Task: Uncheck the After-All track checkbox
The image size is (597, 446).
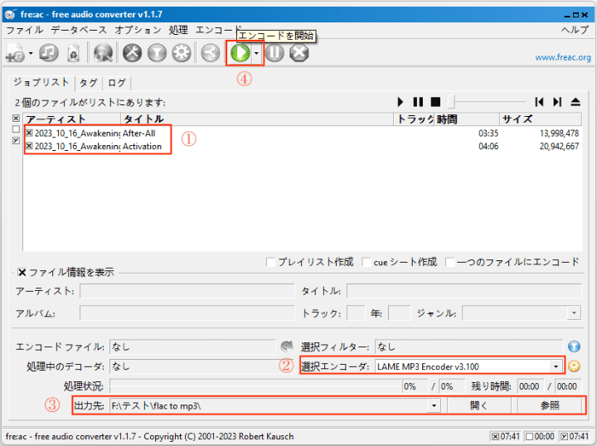Action: tap(29, 133)
